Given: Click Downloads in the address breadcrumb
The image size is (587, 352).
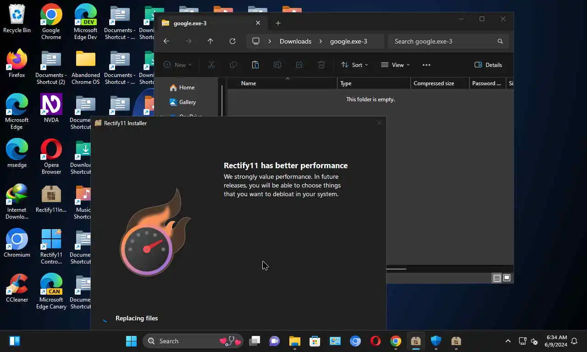Looking at the screenshot, I should click(295, 41).
